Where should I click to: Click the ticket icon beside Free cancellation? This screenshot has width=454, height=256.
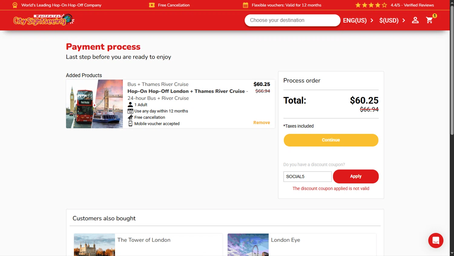click(130, 117)
